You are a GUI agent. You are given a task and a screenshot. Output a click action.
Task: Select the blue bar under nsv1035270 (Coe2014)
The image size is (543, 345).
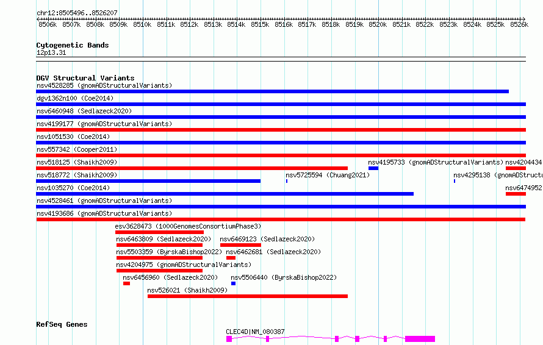click(225, 194)
